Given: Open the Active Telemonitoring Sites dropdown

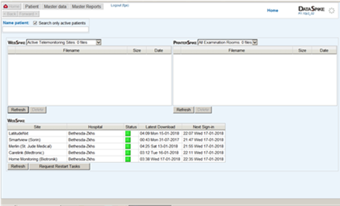Looking at the screenshot, I should [x=64, y=42].
